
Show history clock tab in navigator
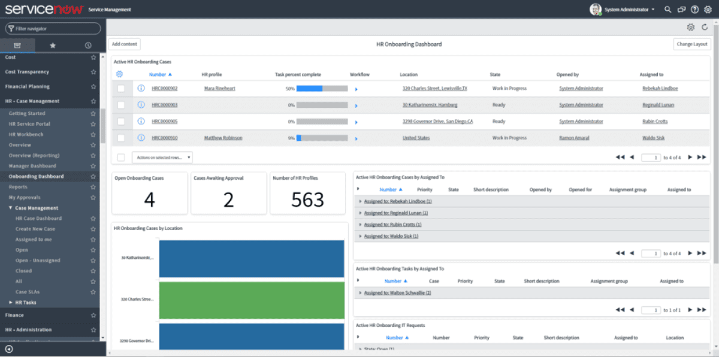[x=88, y=45]
